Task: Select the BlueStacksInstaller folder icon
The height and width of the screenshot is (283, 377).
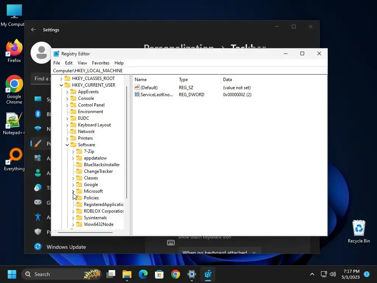Action: (79, 165)
